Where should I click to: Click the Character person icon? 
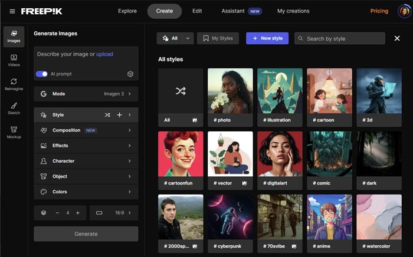pos(44,161)
